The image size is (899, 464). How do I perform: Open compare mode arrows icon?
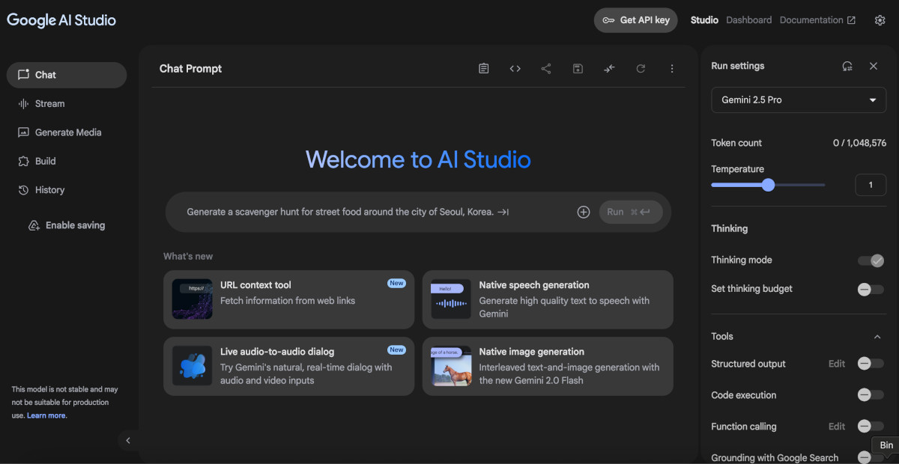[x=609, y=69]
